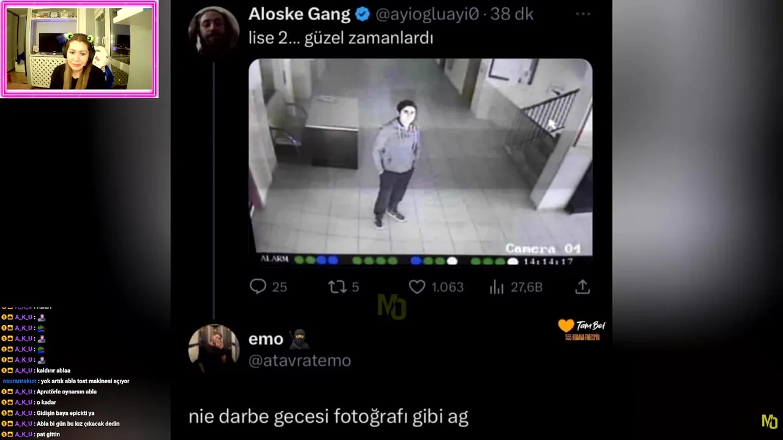Click the retweet arrows icon

point(338,287)
